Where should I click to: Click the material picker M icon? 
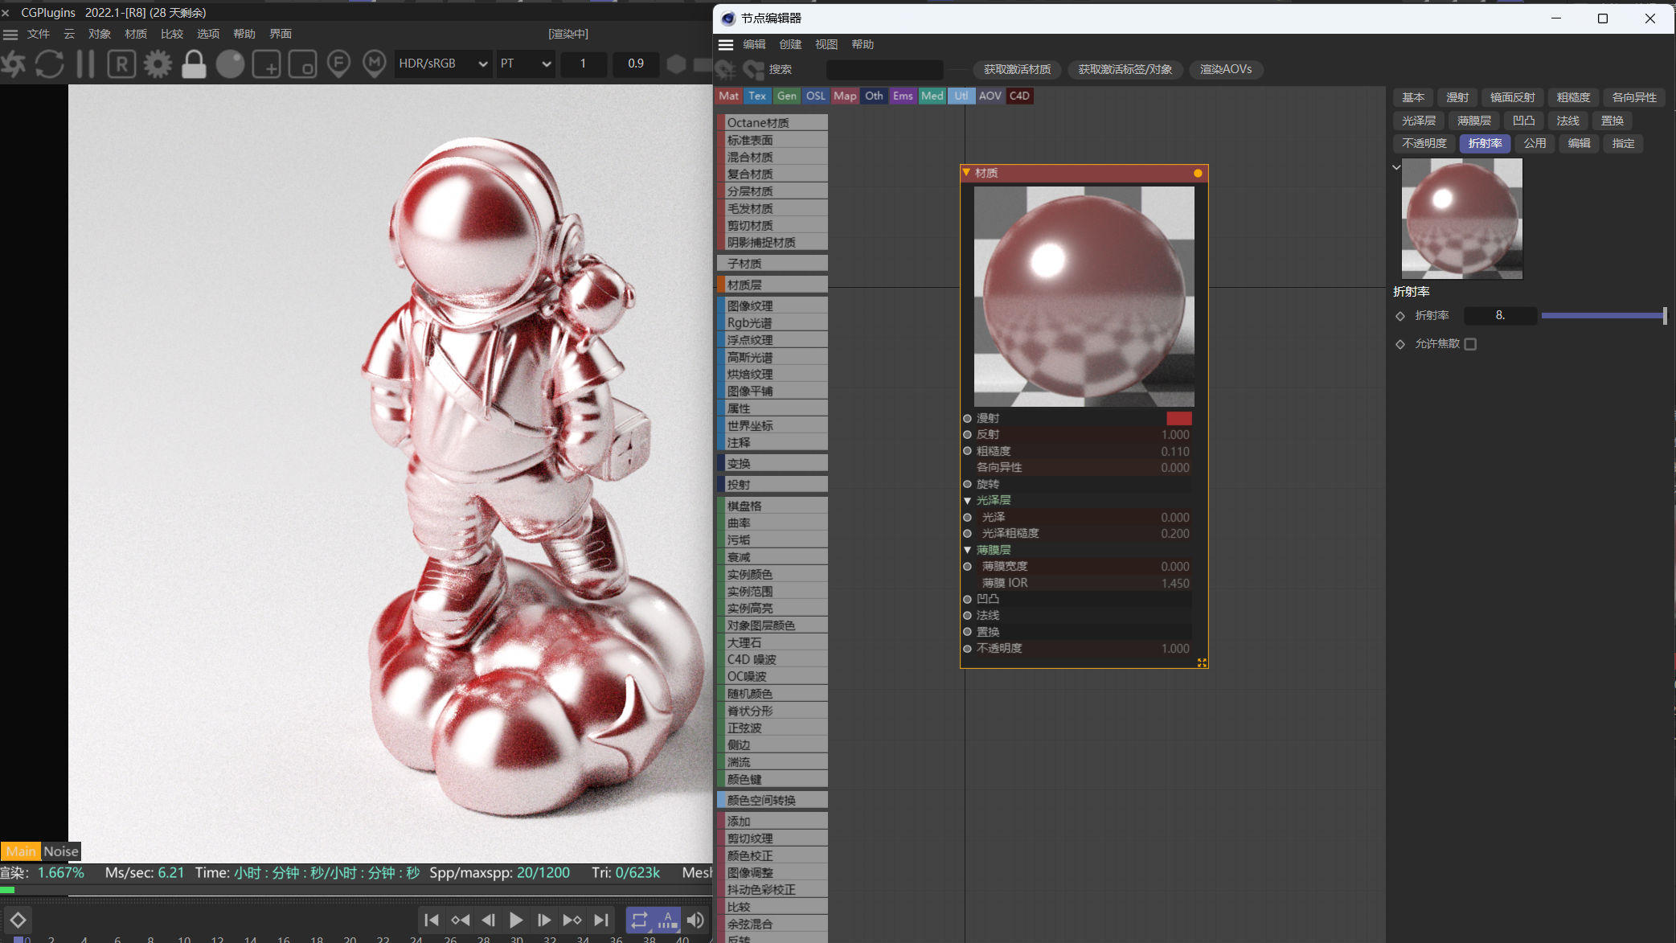[x=374, y=64]
